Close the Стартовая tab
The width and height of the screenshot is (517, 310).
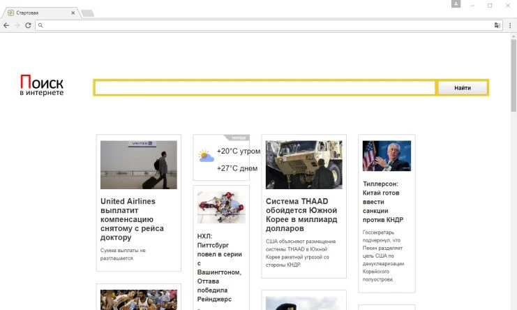pos(73,13)
